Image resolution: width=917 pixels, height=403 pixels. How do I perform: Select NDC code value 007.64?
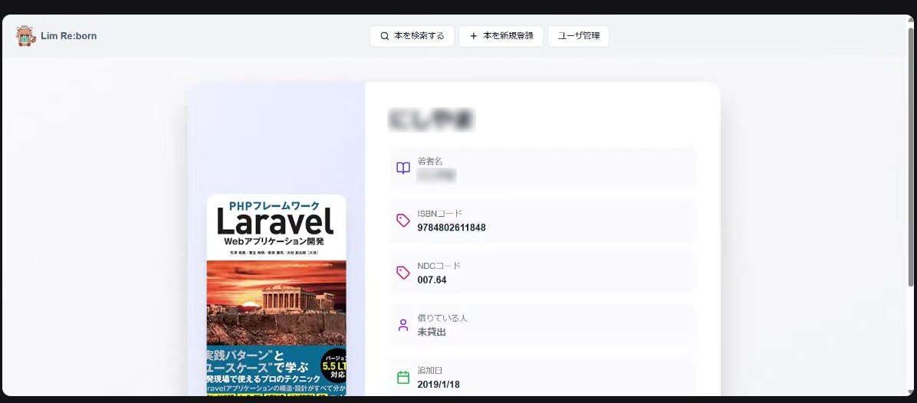point(432,280)
